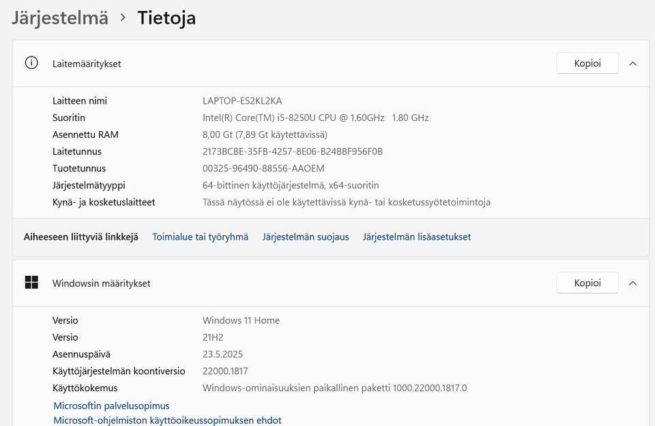Image resolution: width=655 pixels, height=426 pixels.
Task: Click the Tietoja page title
Action: [x=166, y=18]
